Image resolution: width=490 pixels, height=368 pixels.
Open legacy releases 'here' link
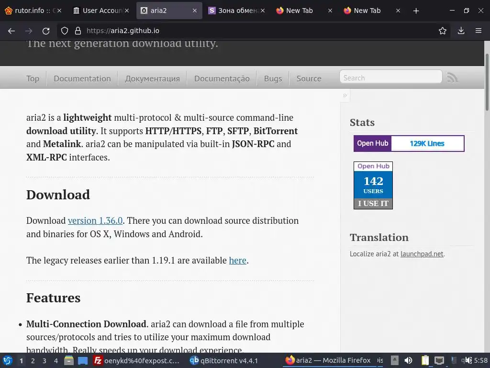[237, 260]
